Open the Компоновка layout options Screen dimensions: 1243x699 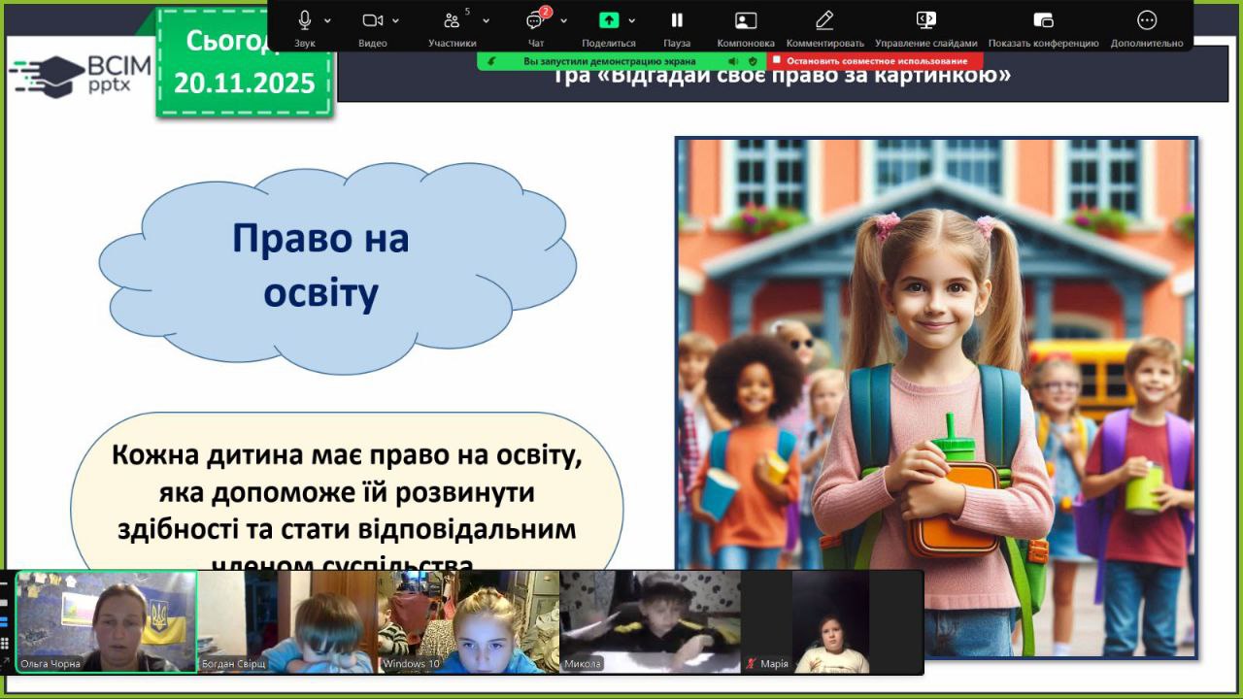[x=745, y=20]
